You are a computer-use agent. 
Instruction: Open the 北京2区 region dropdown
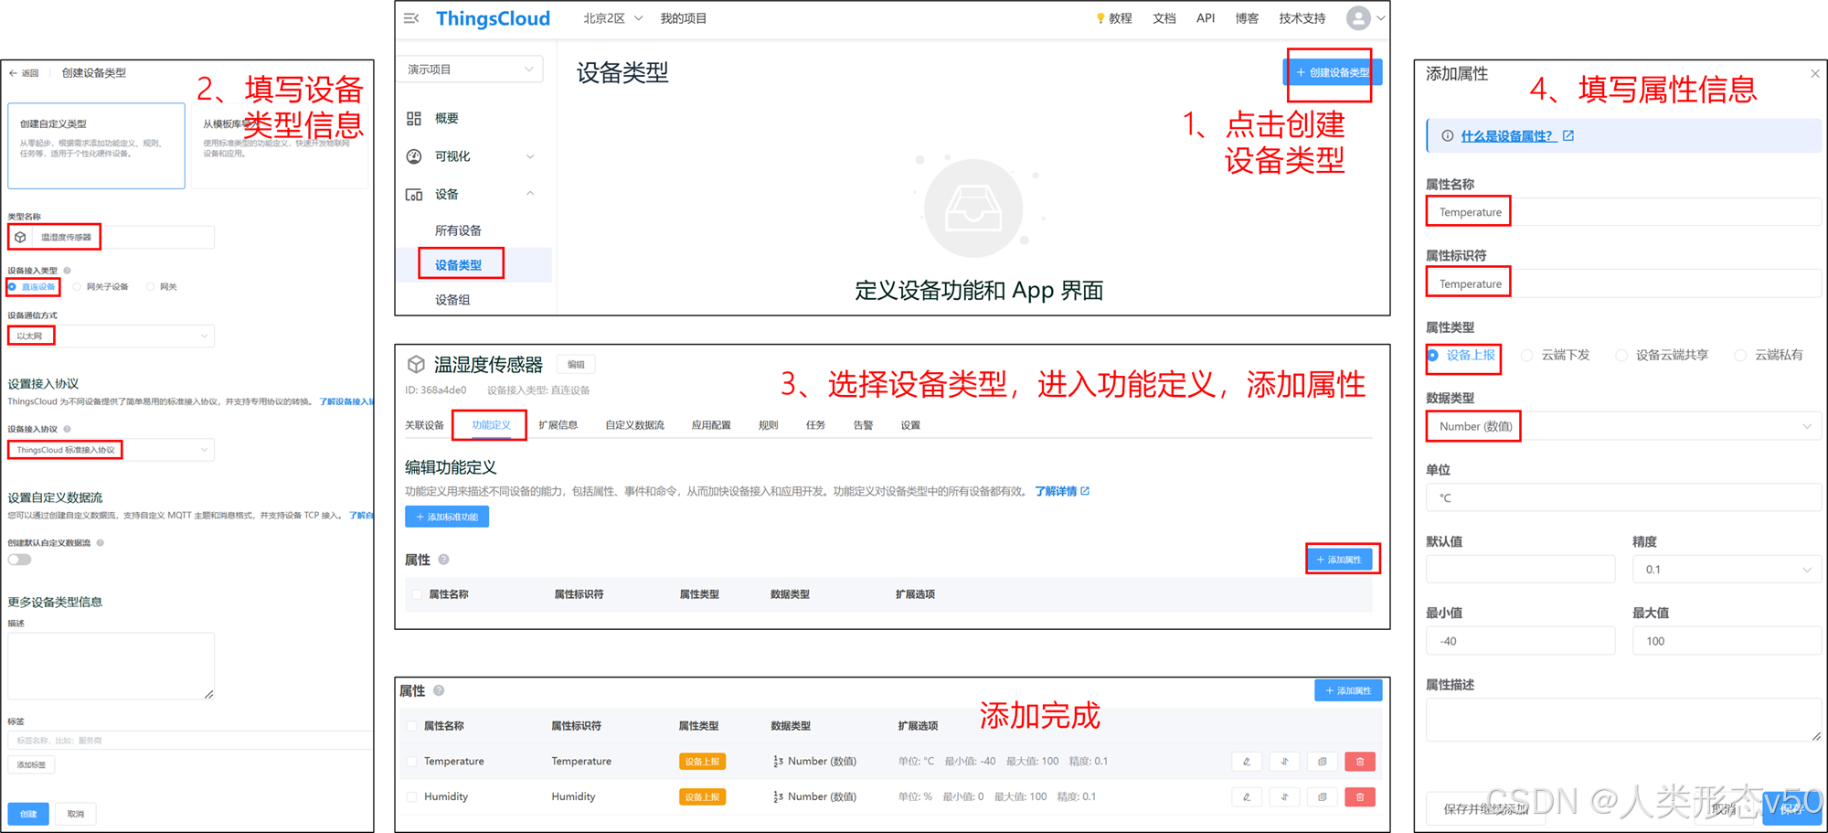click(x=612, y=18)
